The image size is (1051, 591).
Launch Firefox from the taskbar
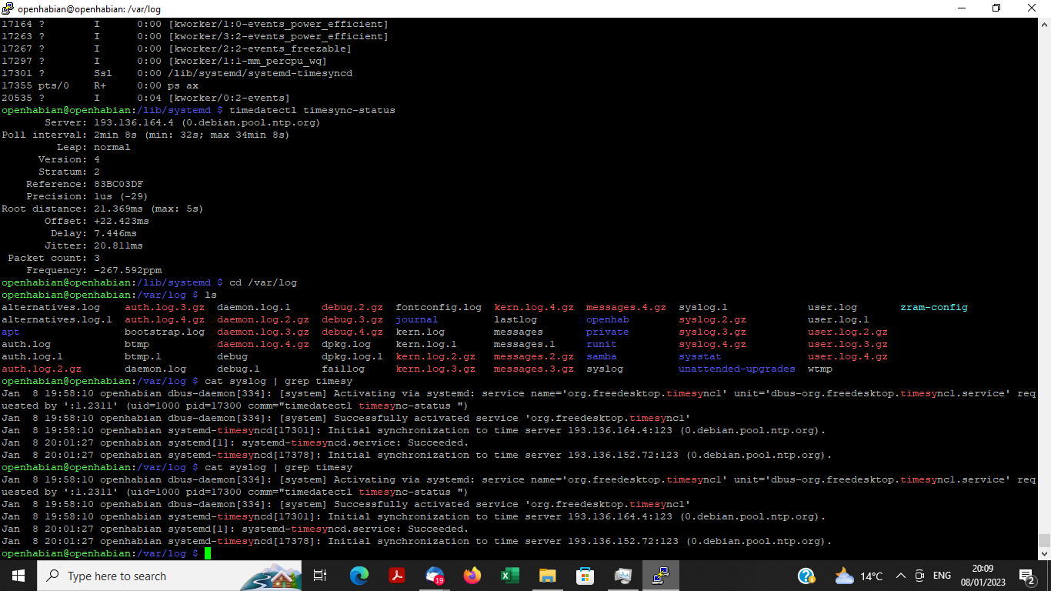(x=472, y=576)
